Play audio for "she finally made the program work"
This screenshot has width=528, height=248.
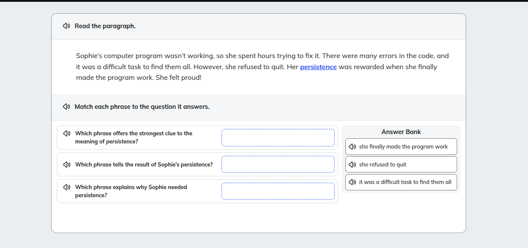(352, 146)
